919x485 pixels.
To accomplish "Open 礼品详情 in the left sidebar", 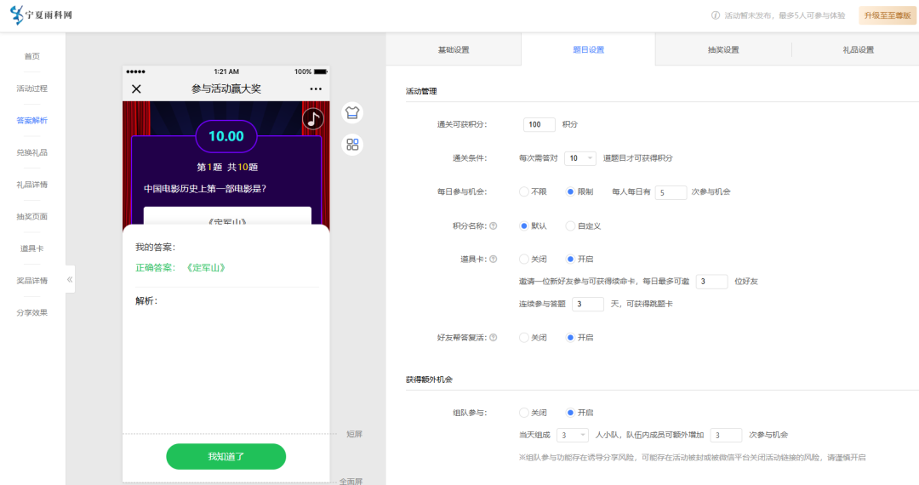I will click(32, 185).
